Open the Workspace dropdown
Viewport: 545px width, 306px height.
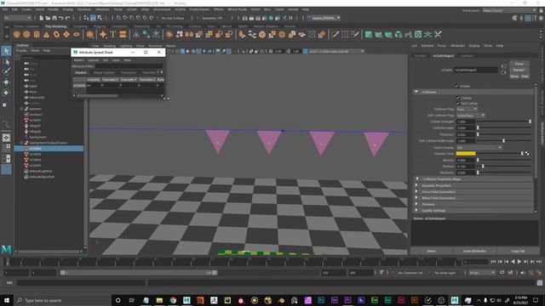(509, 10)
